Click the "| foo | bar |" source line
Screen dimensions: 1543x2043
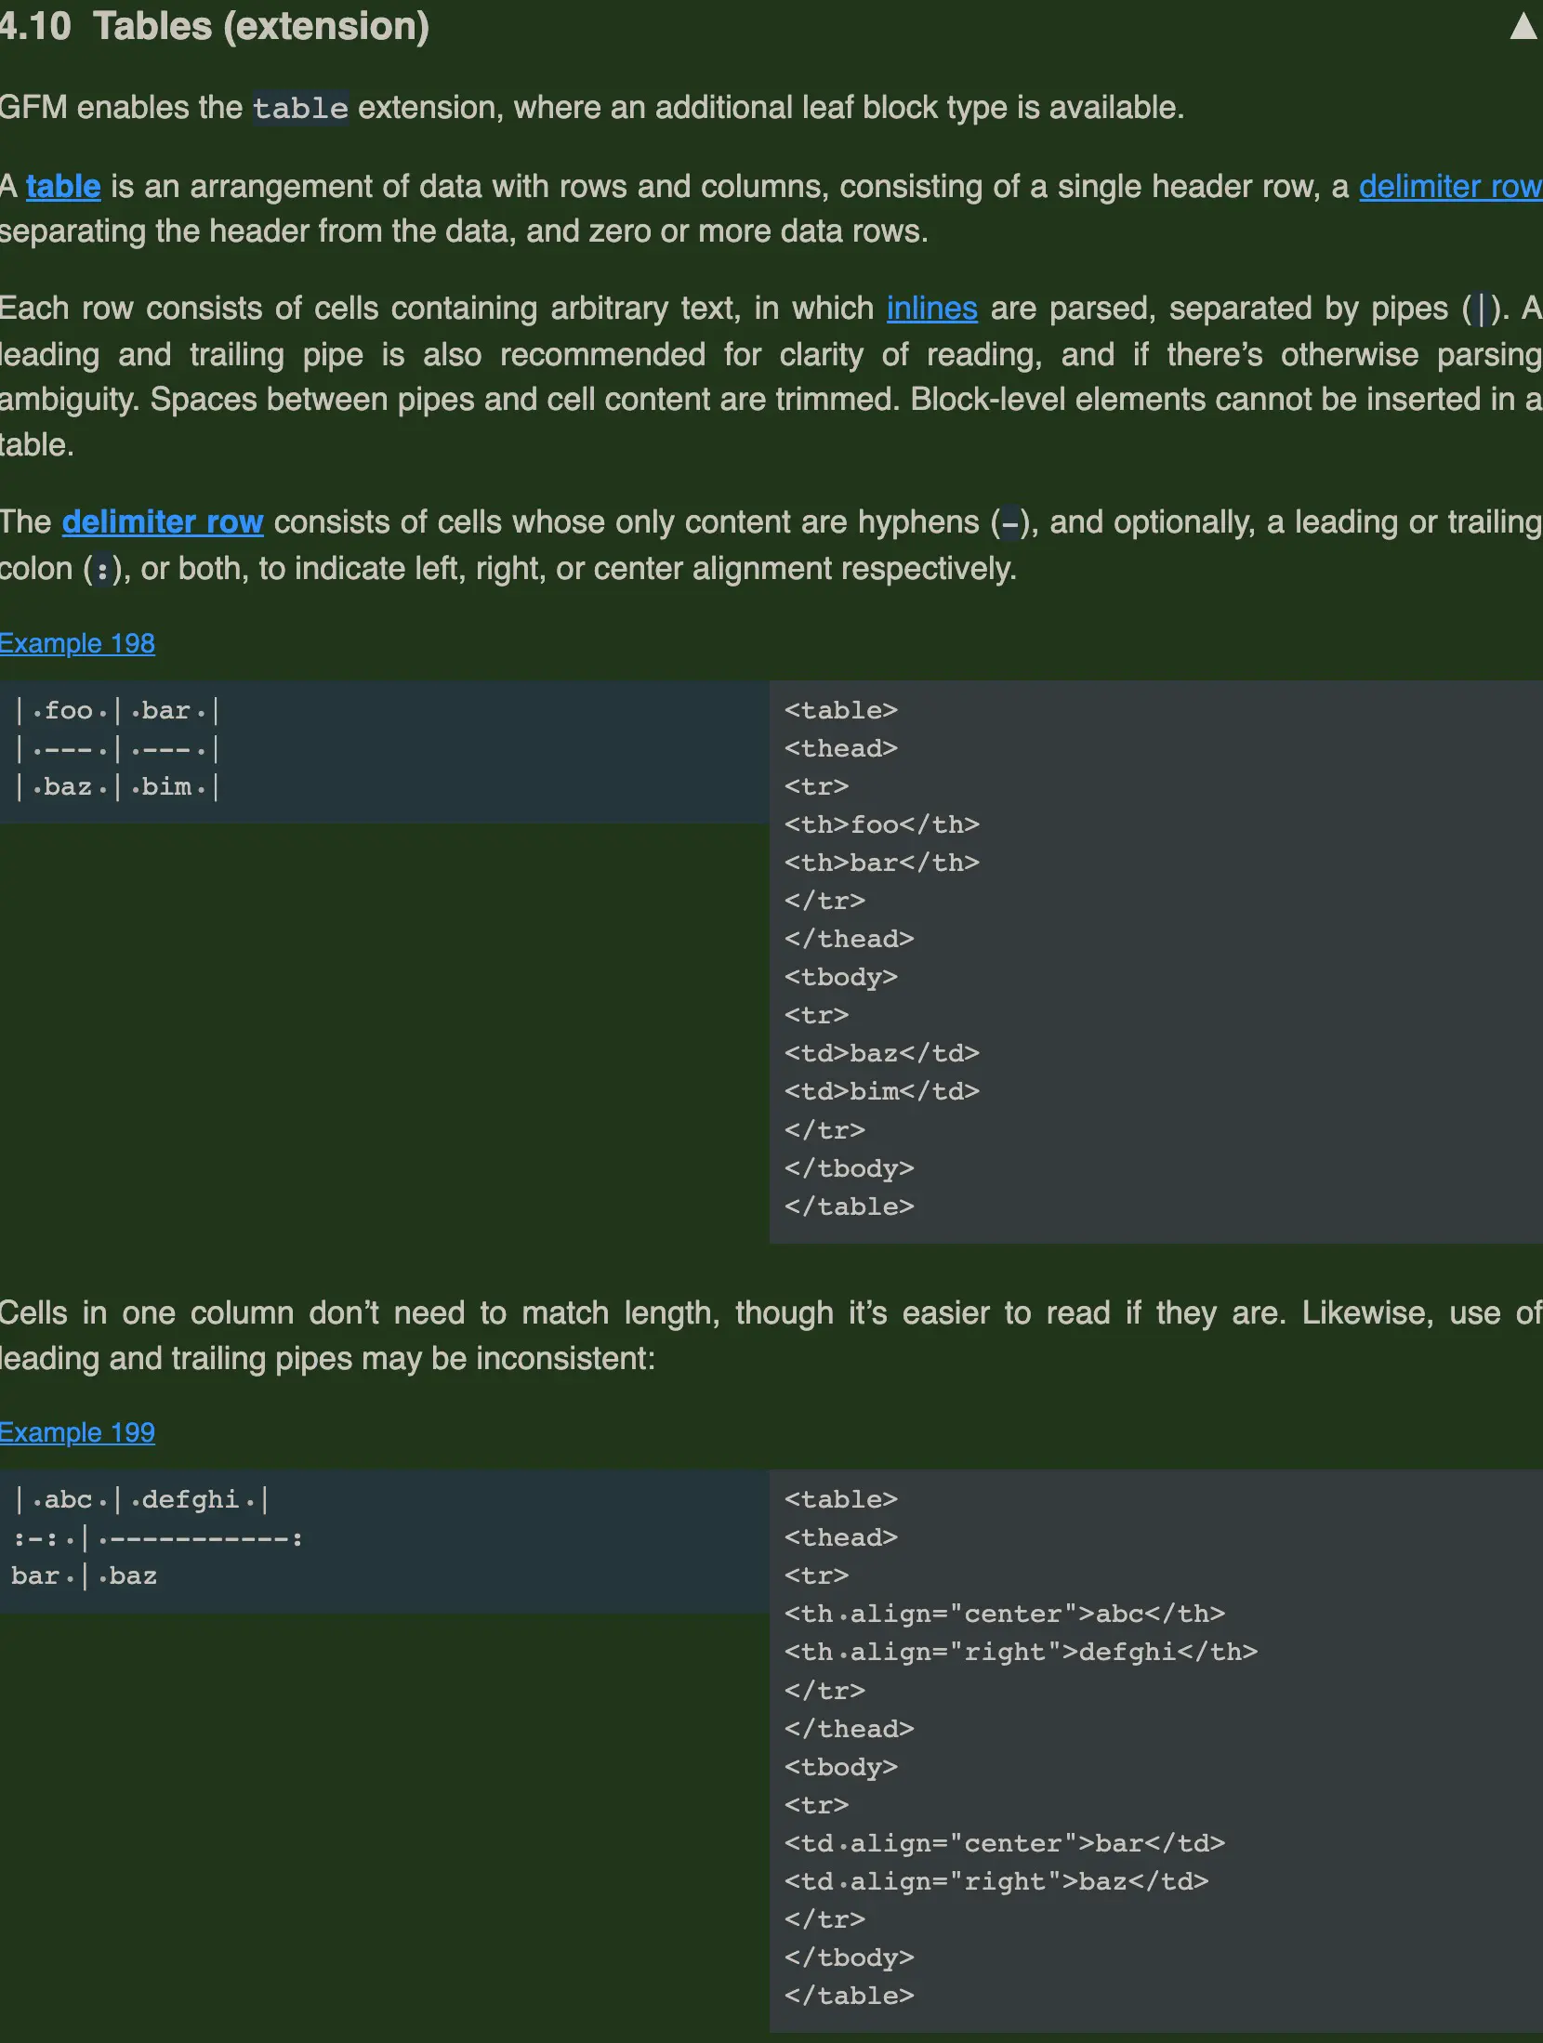pos(117,711)
